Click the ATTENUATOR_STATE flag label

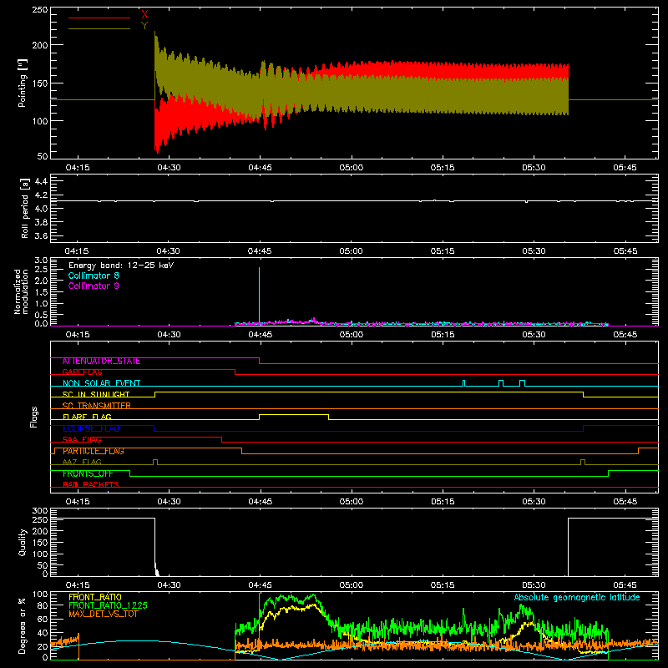101,362
